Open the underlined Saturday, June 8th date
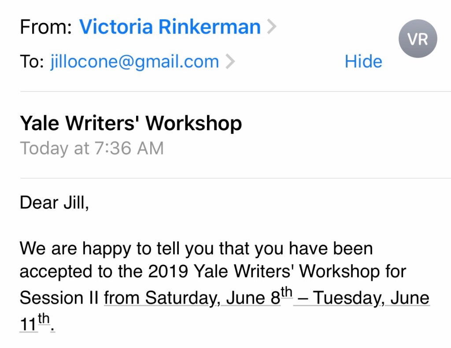Screen dimensions: 451x348 [192, 298]
